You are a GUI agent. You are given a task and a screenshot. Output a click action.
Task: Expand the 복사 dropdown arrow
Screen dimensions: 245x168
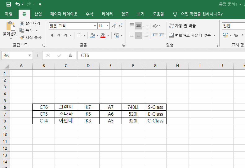(37, 30)
